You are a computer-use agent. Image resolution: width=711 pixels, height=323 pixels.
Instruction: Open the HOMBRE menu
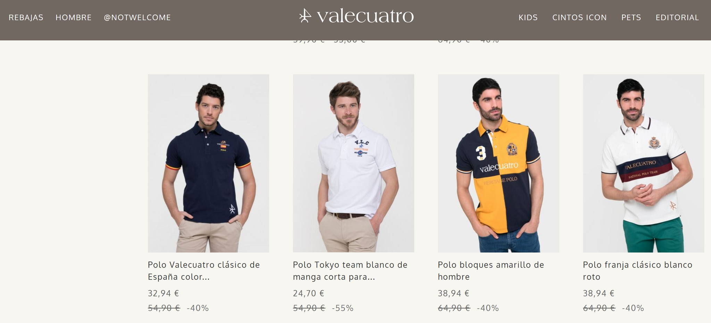pyautogui.click(x=74, y=18)
